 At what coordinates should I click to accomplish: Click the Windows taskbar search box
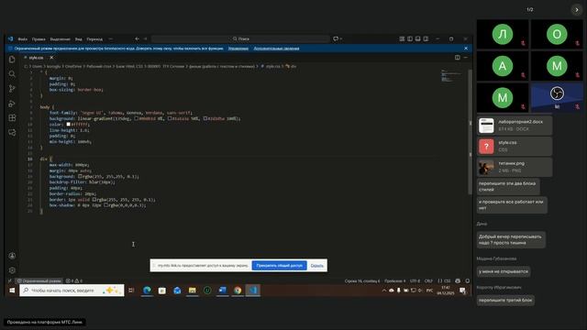click(72, 291)
